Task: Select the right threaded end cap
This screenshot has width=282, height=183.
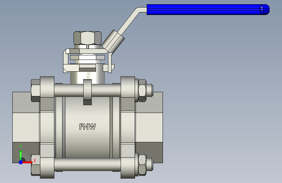Action: click(149, 128)
